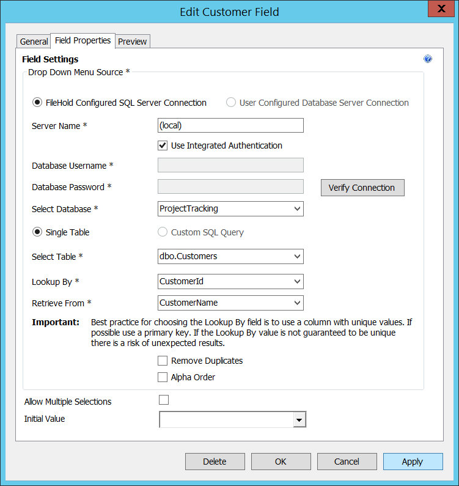Click the Database Username field
459x486 pixels.
pyautogui.click(x=230, y=165)
